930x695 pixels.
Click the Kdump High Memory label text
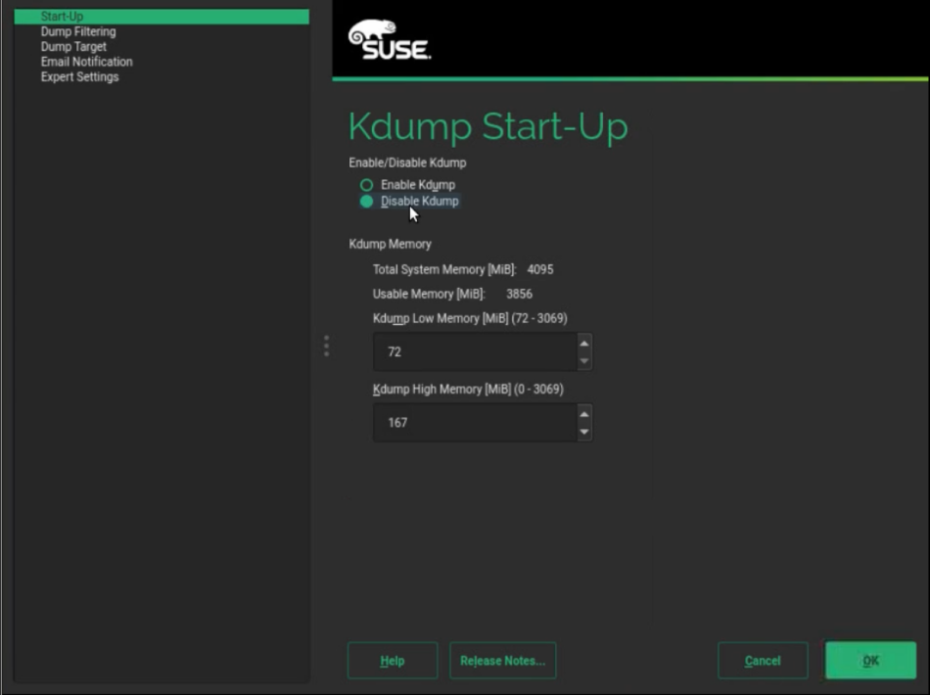pos(468,389)
